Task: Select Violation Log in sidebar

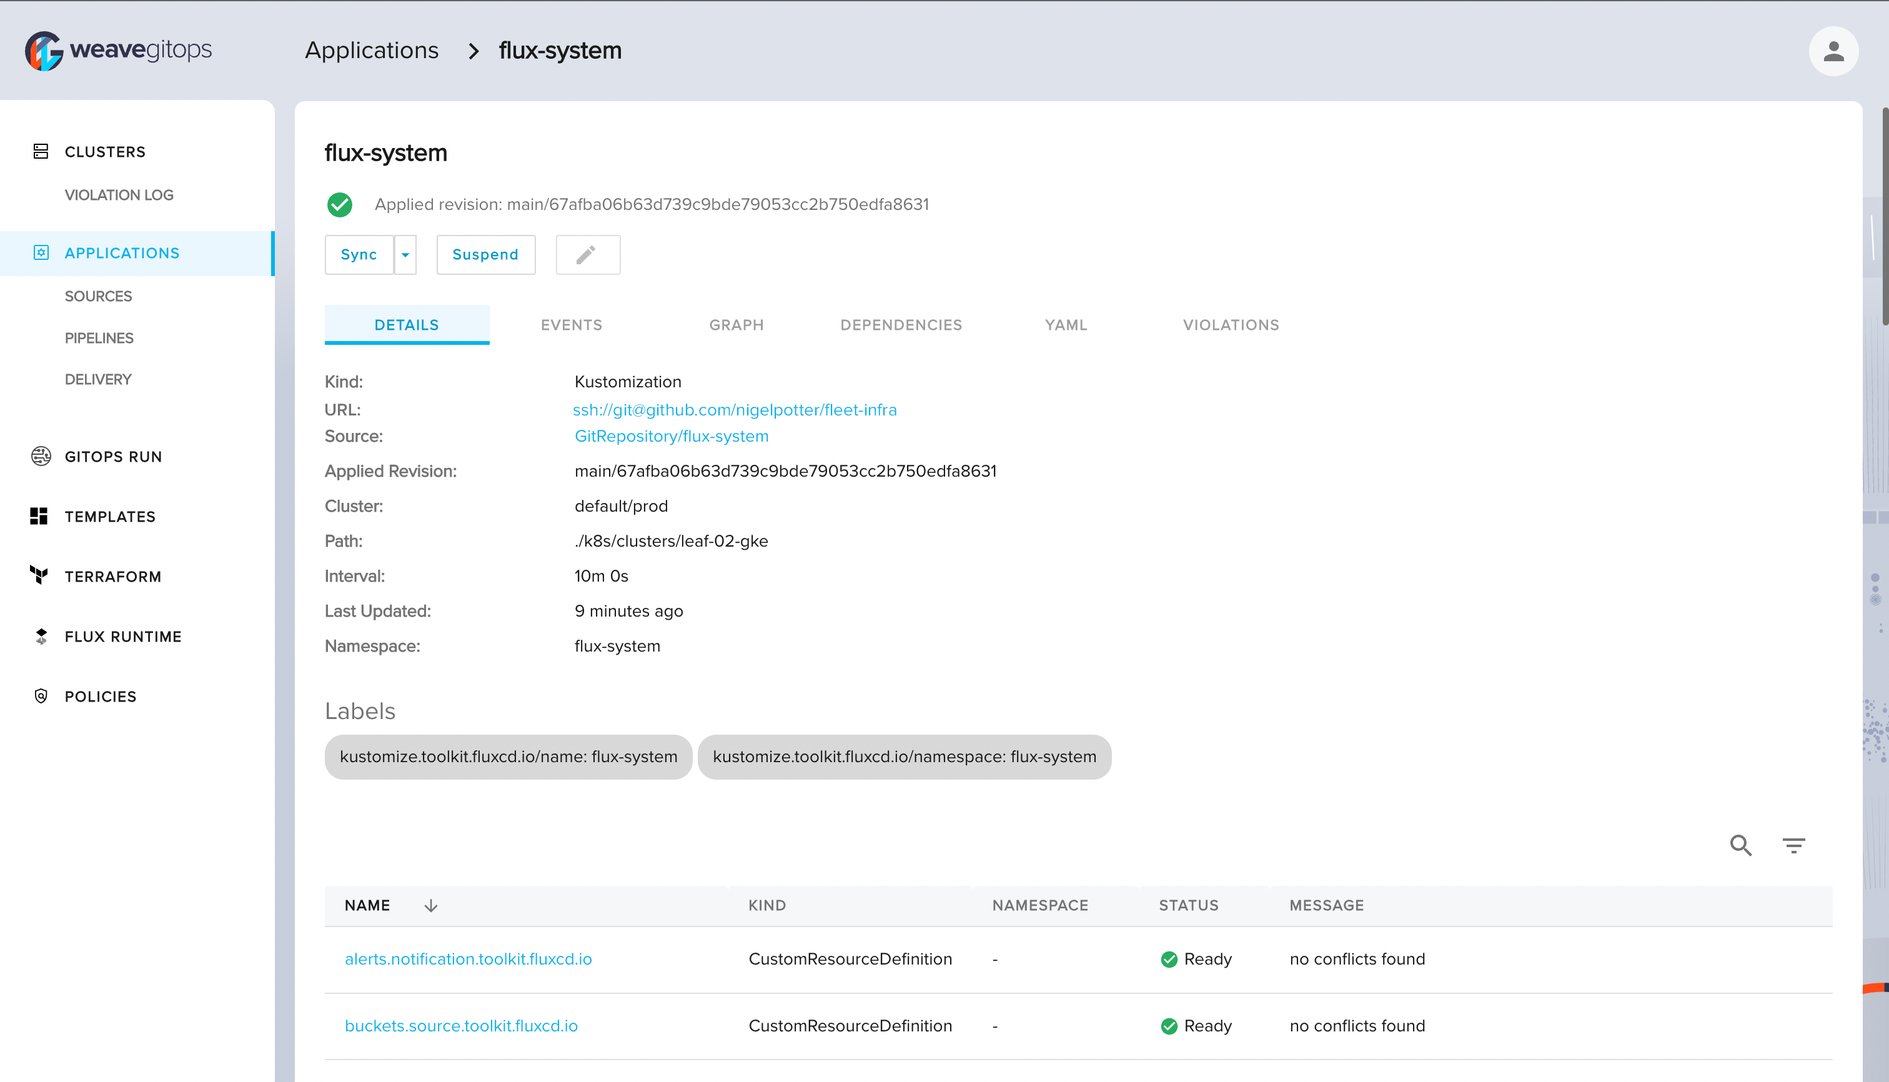Action: coord(119,195)
